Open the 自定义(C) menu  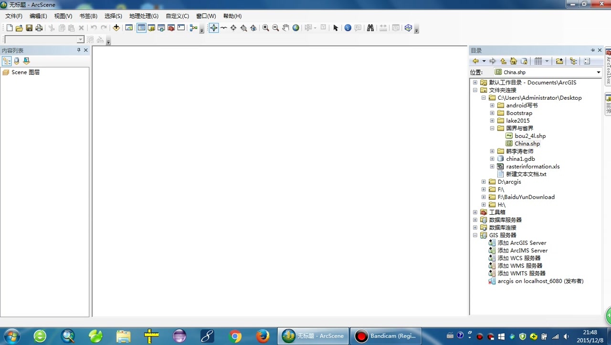177,16
